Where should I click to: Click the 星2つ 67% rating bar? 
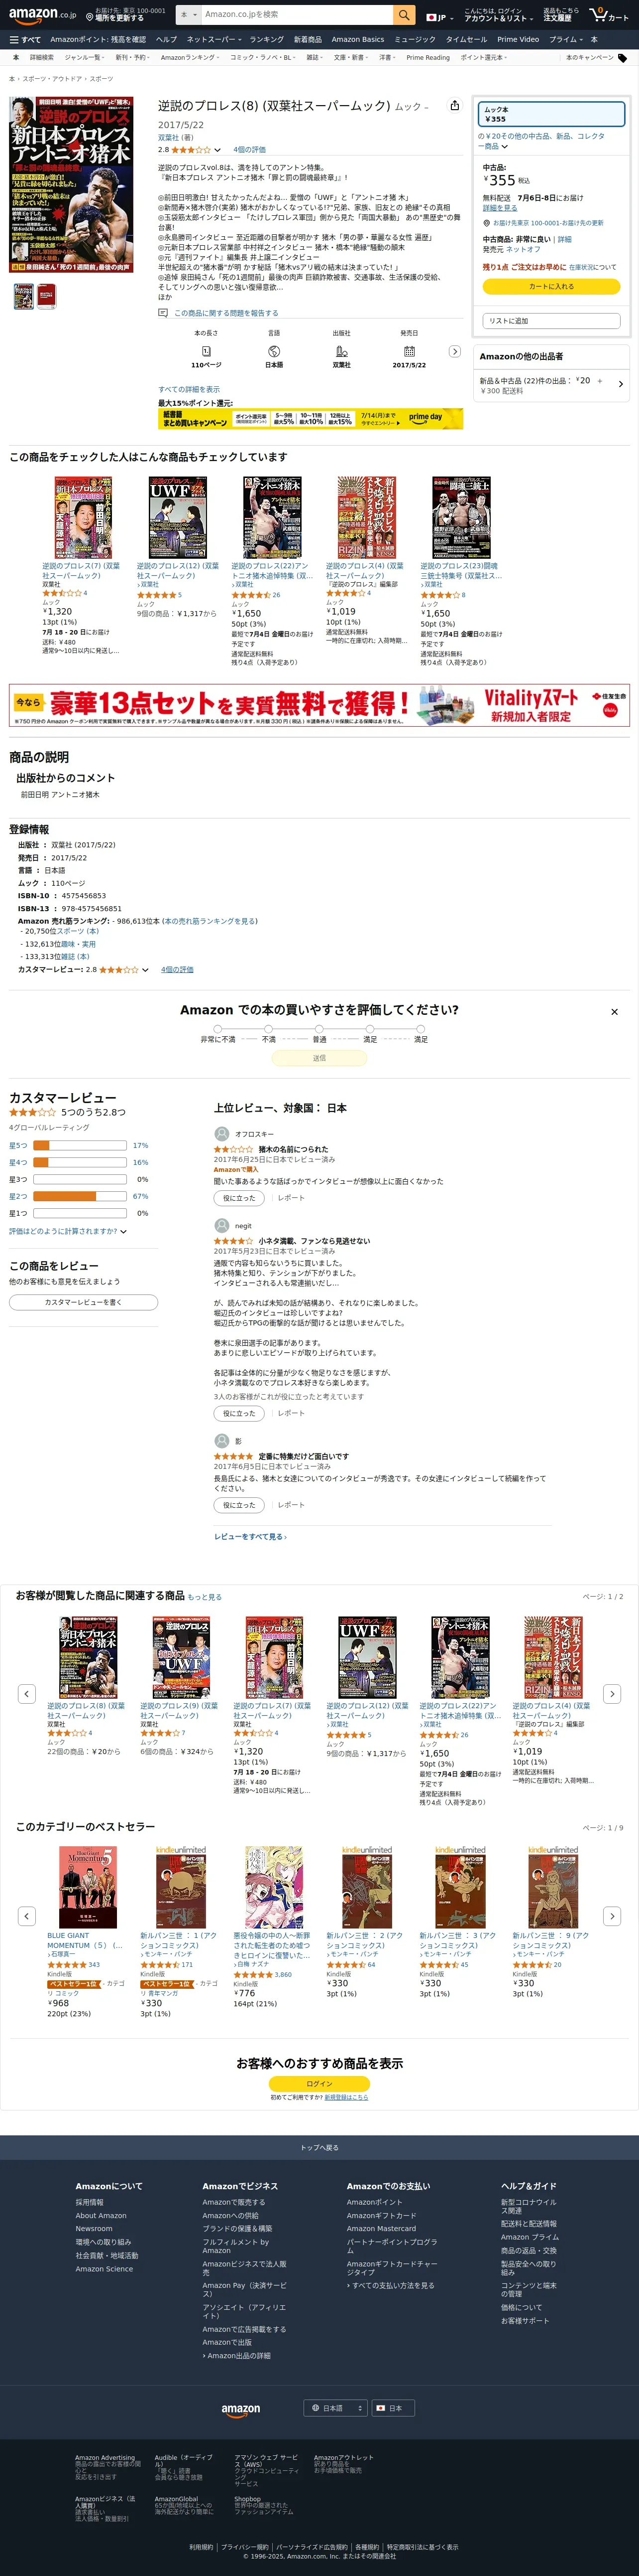pos(79,1196)
